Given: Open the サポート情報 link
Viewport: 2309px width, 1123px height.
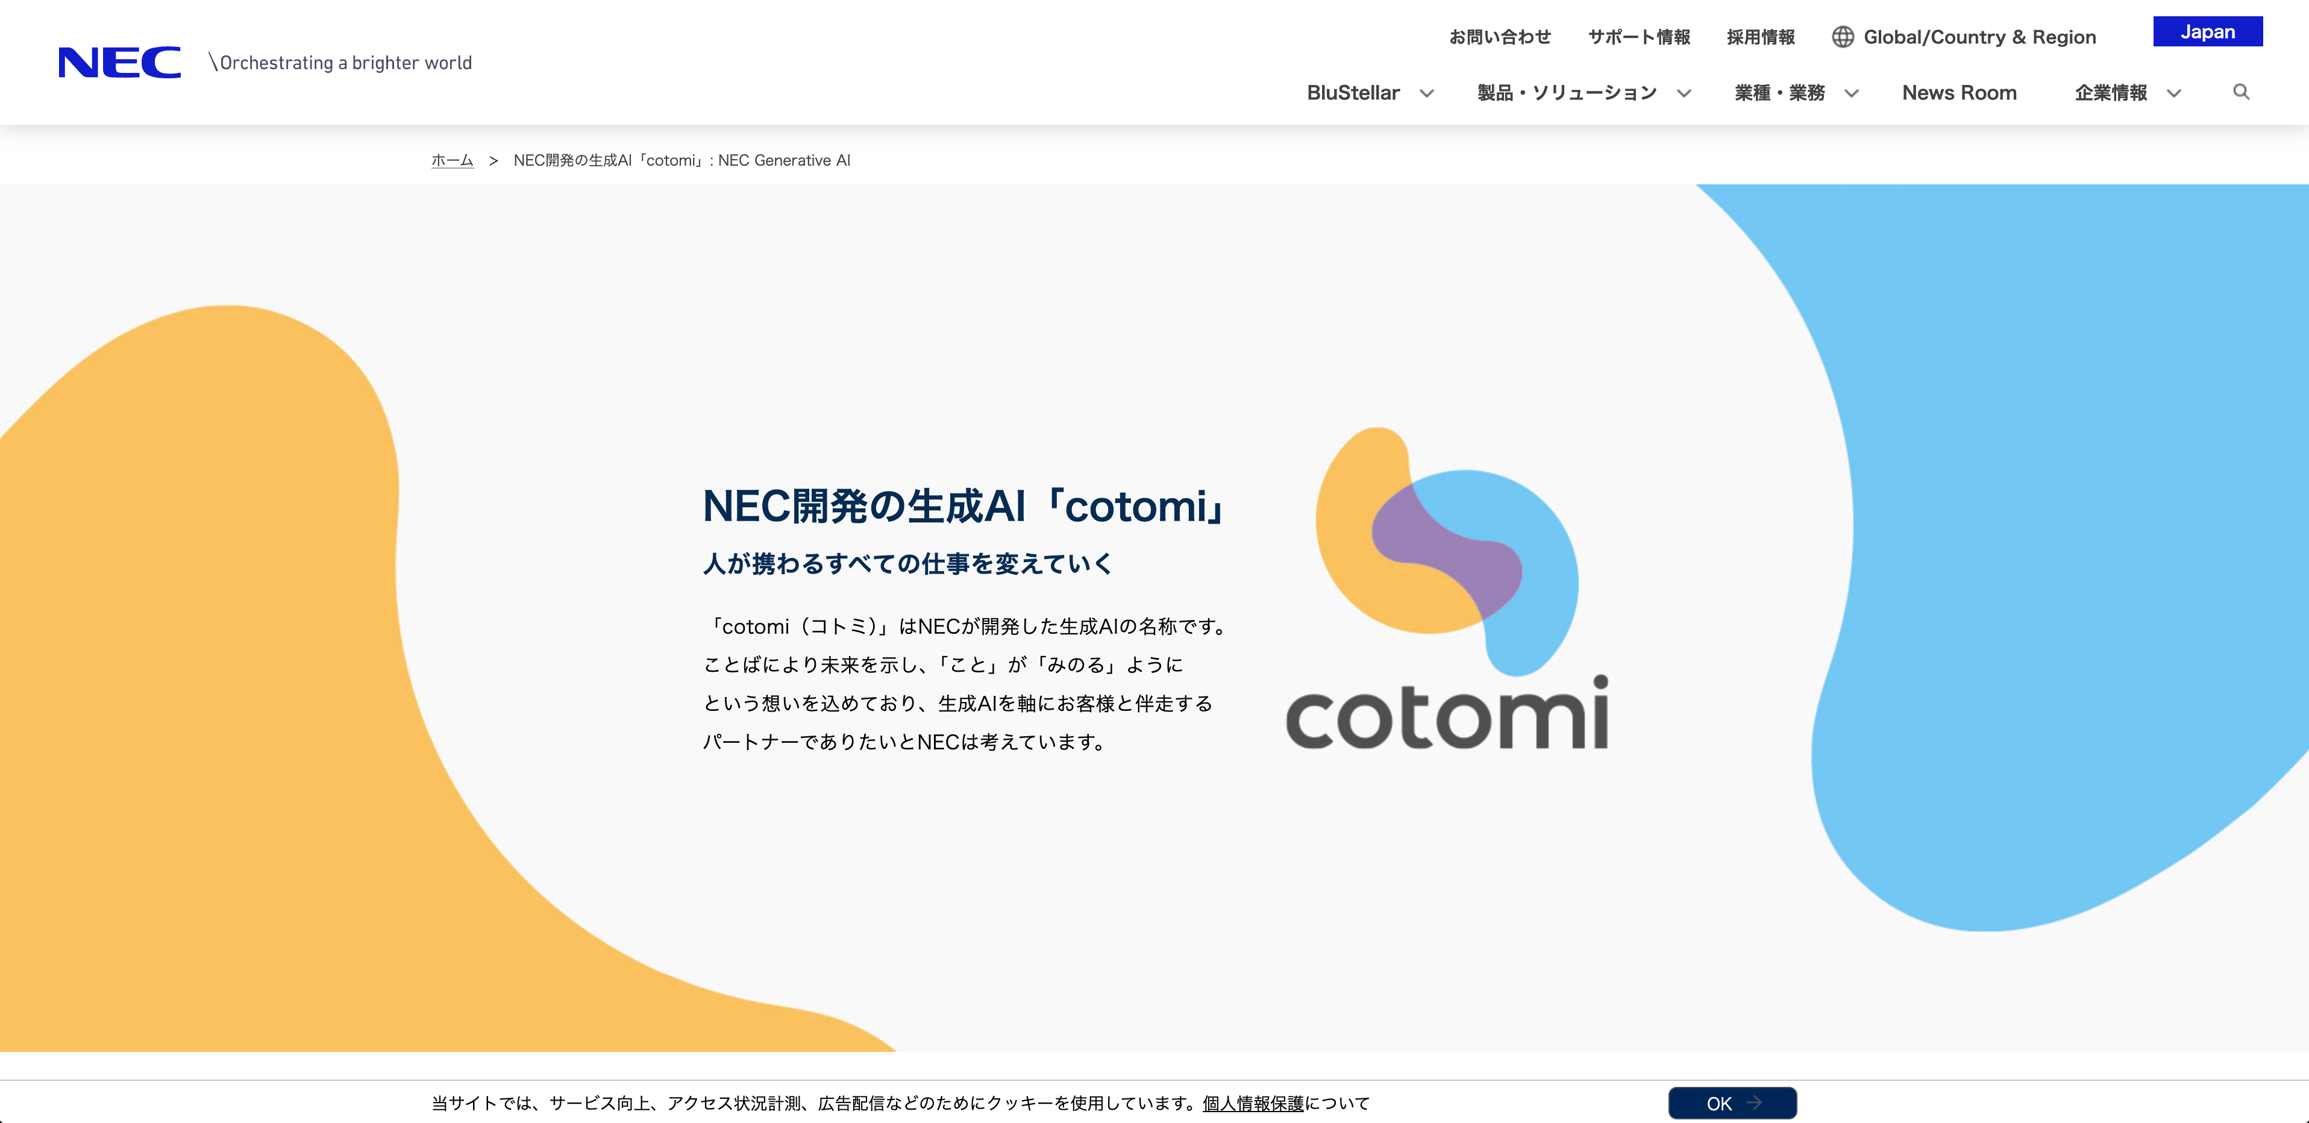Looking at the screenshot, I should click(1638, 37).
